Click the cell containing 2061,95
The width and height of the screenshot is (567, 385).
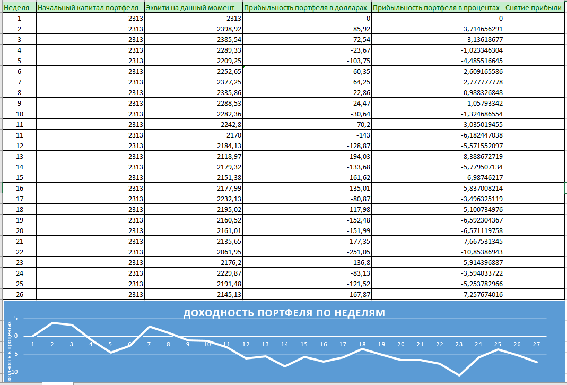tap(193, 252)
